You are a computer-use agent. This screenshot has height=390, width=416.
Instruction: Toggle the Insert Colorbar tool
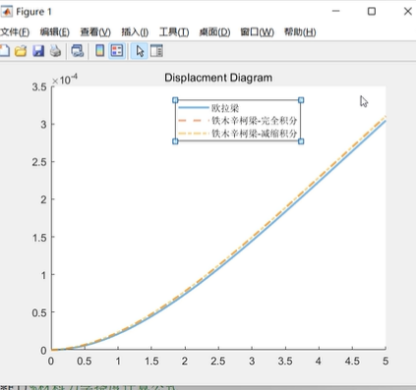pyautogui.click(x=100, y=51)
